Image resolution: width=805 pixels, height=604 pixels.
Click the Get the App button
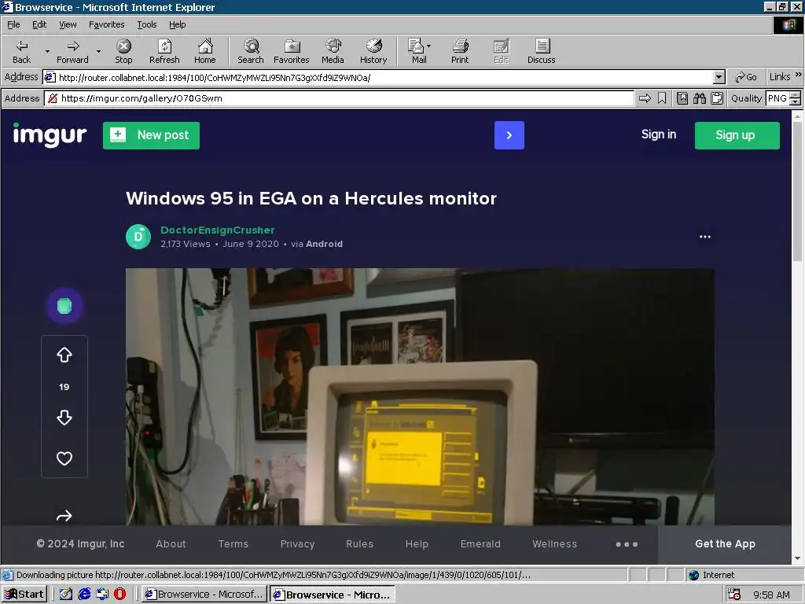(x=725, y=544)
